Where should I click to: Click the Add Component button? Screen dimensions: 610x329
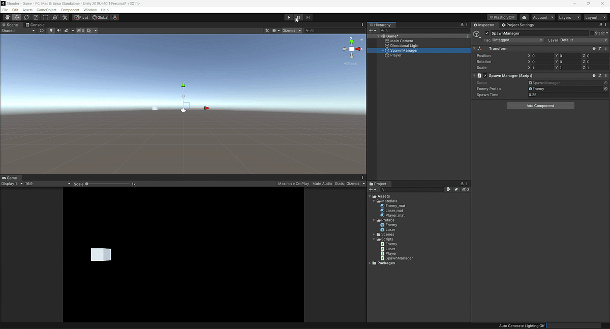point(540,105)
